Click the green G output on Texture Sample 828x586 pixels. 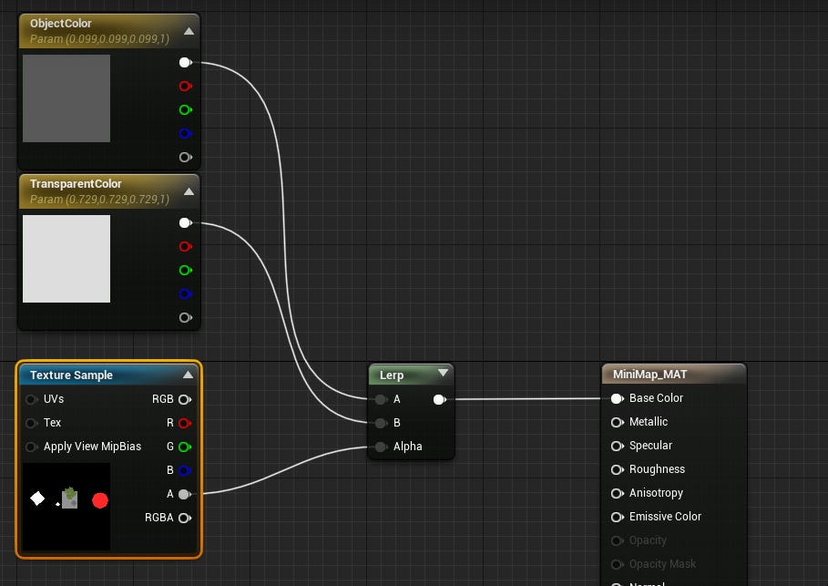[x=185, y=447]
